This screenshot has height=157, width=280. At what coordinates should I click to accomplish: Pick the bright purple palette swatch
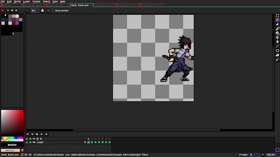coord(17,23)
